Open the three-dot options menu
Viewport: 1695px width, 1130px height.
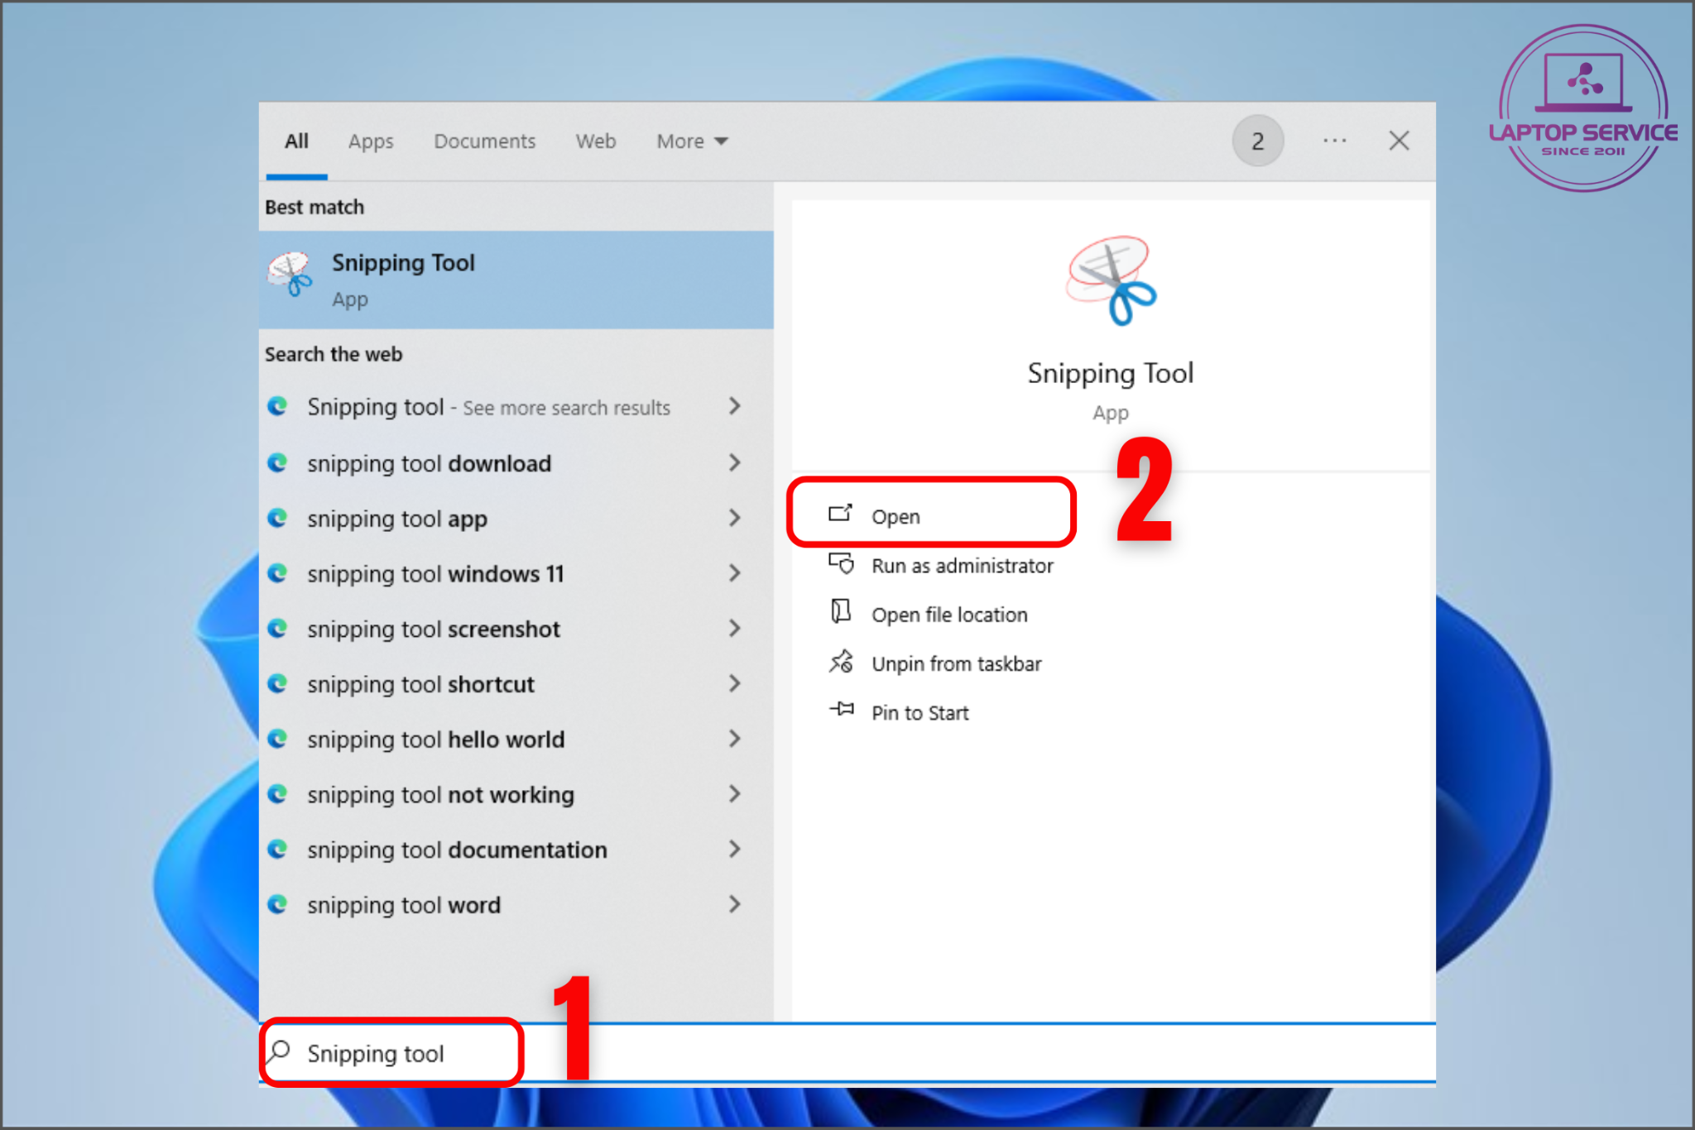pyautogui.click(x=1334, y=141)
